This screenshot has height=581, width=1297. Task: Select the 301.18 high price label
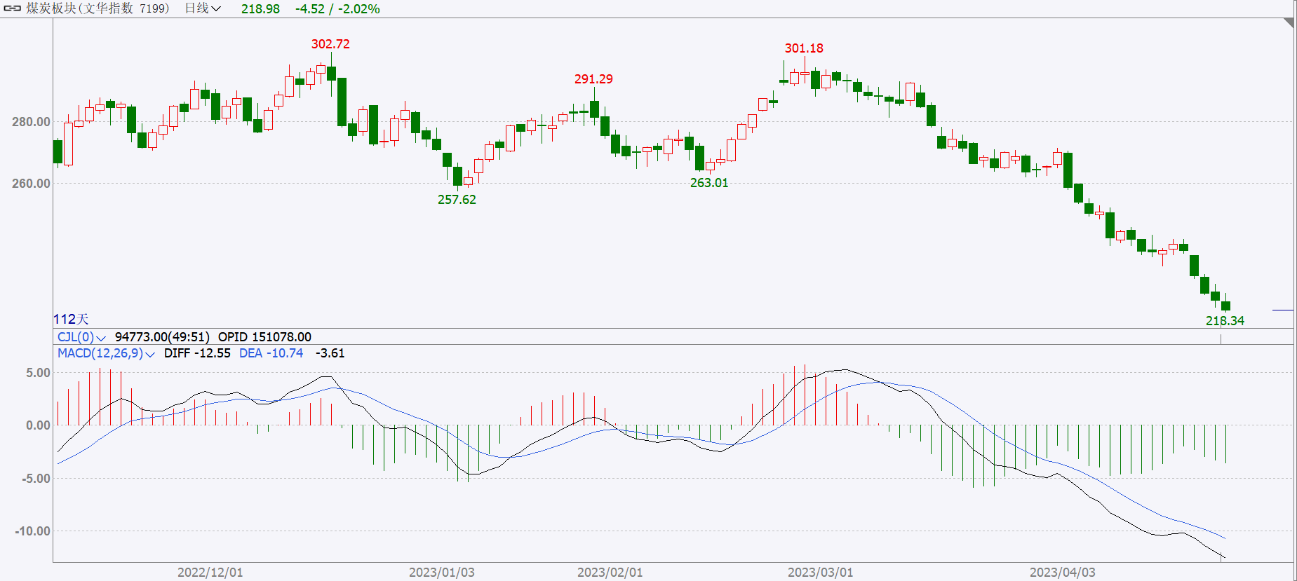pos(804,48)
